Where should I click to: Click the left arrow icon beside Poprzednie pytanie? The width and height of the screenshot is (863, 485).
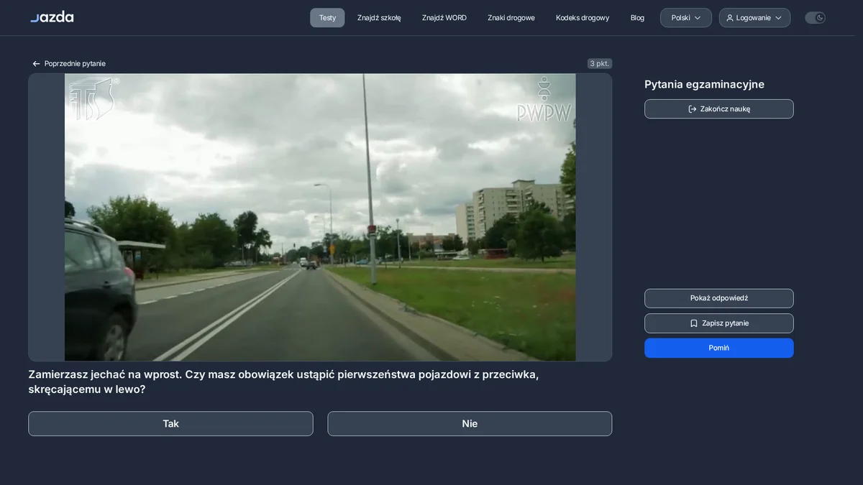pos(37,63)
